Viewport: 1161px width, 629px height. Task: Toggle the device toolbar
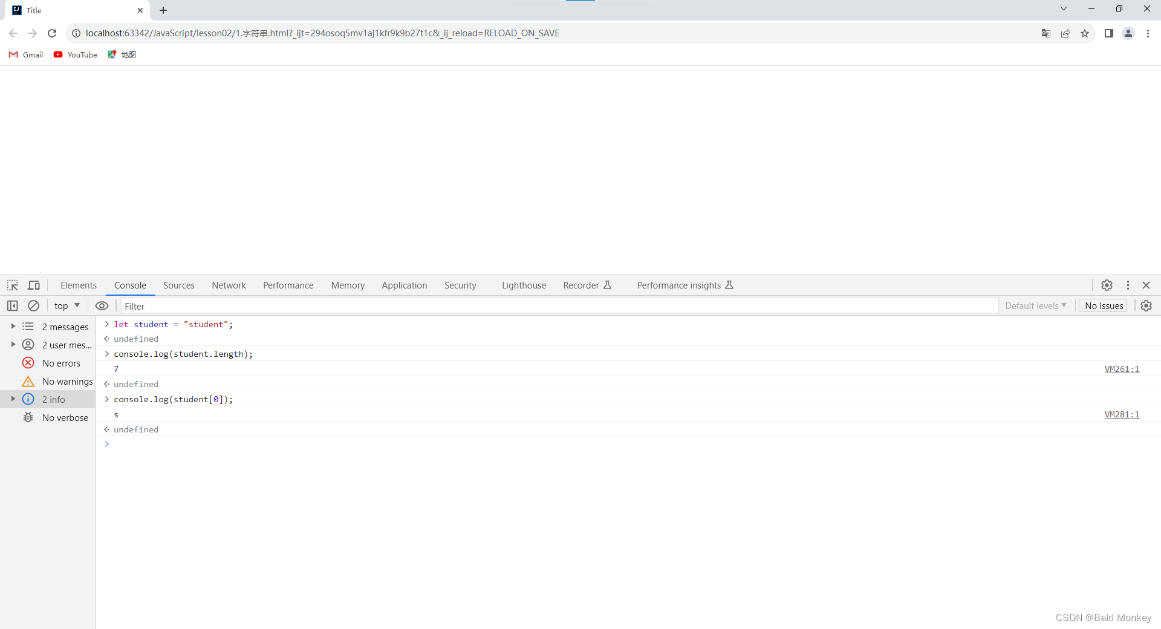tap(34, 285)
